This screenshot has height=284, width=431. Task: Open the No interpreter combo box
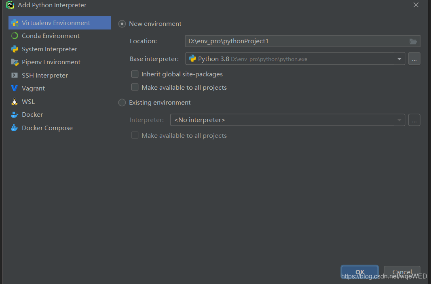[x=287, y=120]
